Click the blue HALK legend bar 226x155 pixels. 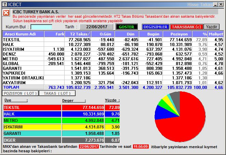coord(32,114)
